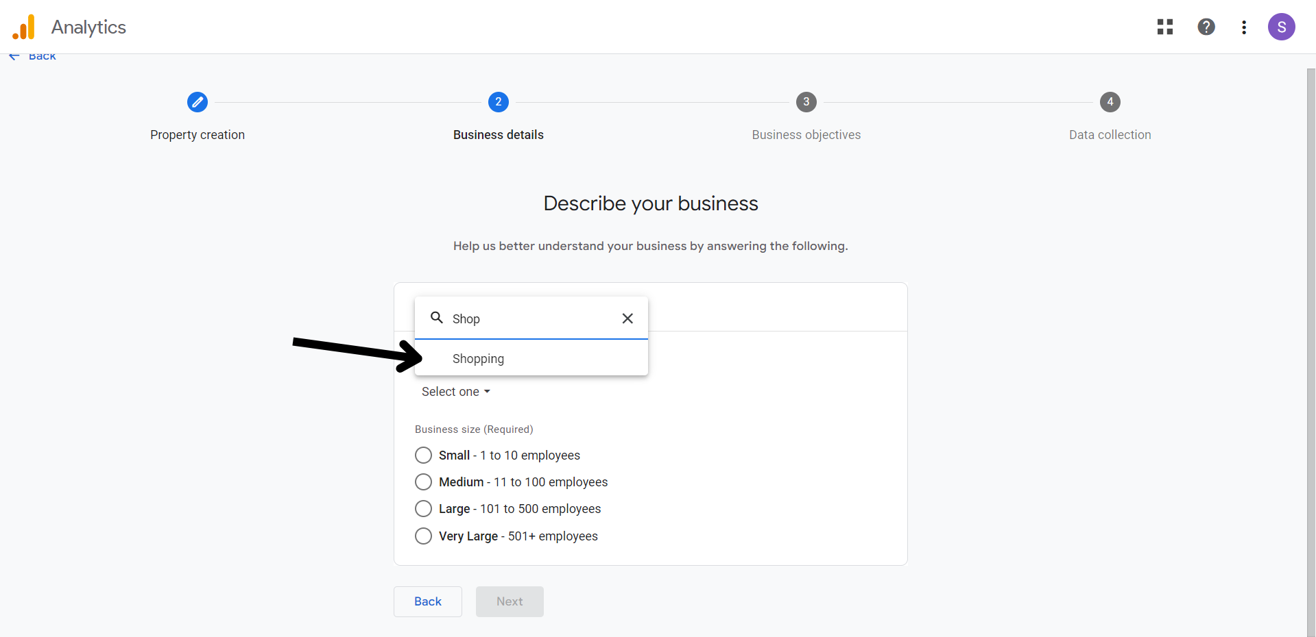This screenshot has width=1316, height=637.
Task: Open the Google apps grid
Action: click(1164, 27)
